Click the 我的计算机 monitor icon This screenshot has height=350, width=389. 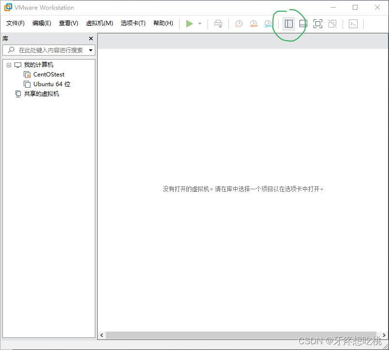[x=18, y=65]
